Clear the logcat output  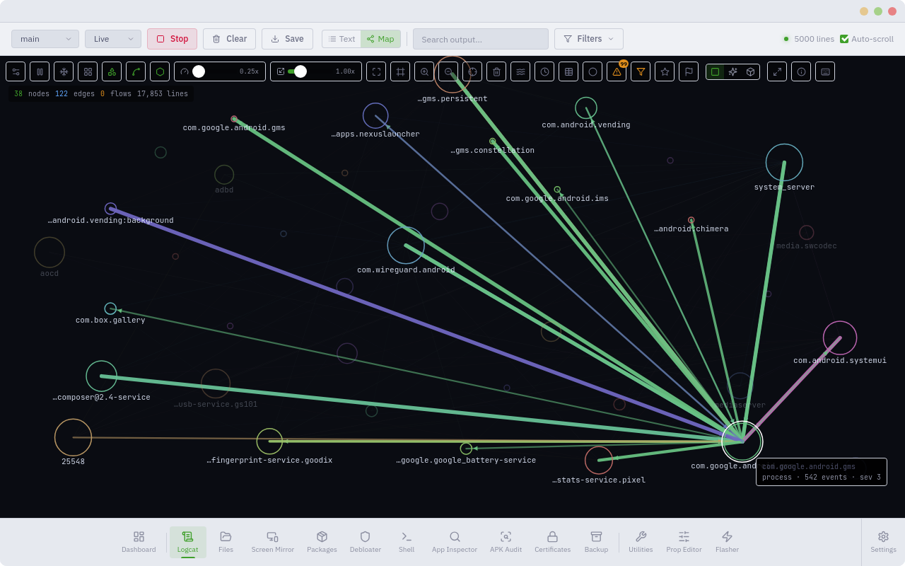[x=229, y=39]
